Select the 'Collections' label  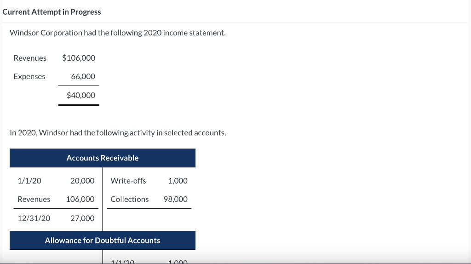(x=129, y=200)
